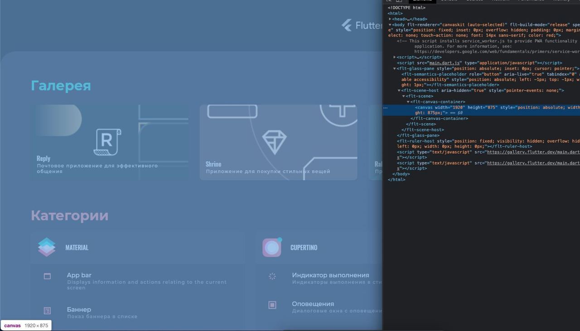580x331 pixels.
Task: Click the Reply scroll icon with letter R
Action: point(107,142)
